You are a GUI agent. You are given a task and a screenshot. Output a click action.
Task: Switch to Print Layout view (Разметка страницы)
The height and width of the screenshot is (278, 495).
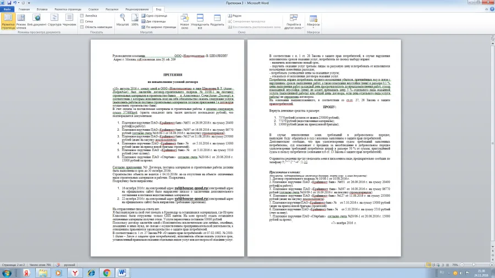coord(8,21)
